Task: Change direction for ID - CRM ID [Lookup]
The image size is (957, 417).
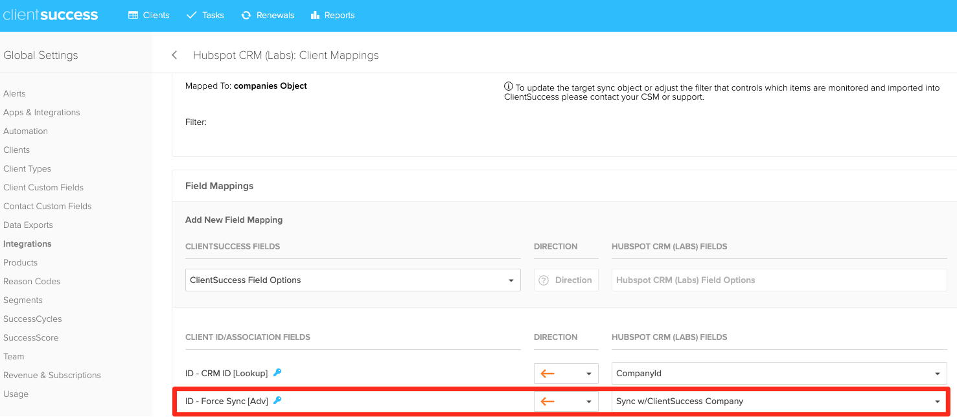Action: tap(566, 374)
